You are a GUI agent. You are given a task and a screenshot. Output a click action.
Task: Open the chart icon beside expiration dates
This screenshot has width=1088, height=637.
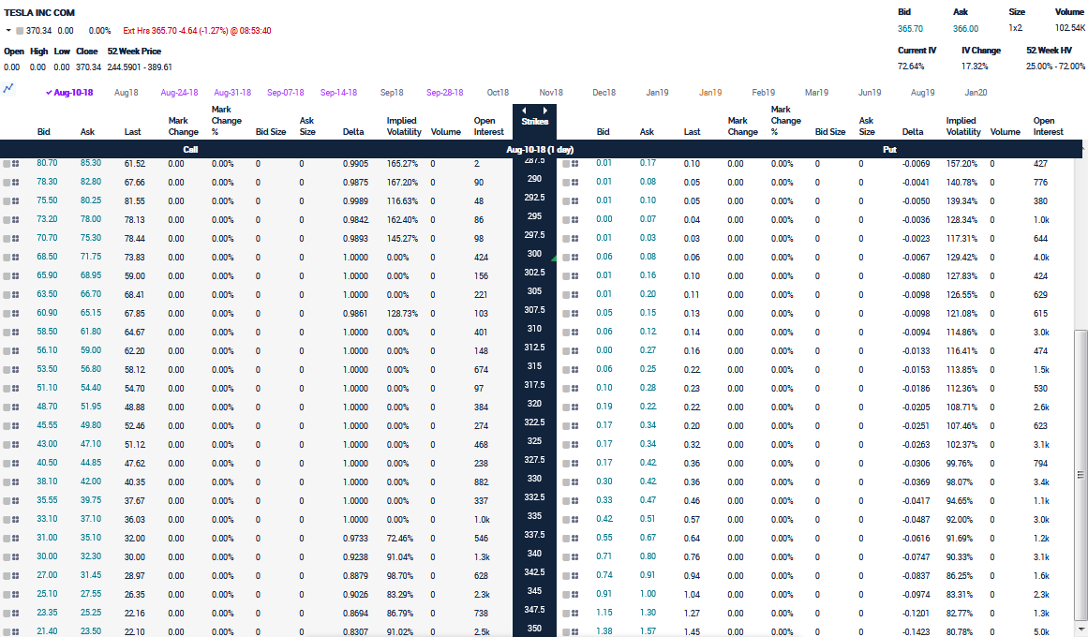click(x=8, y=88)
